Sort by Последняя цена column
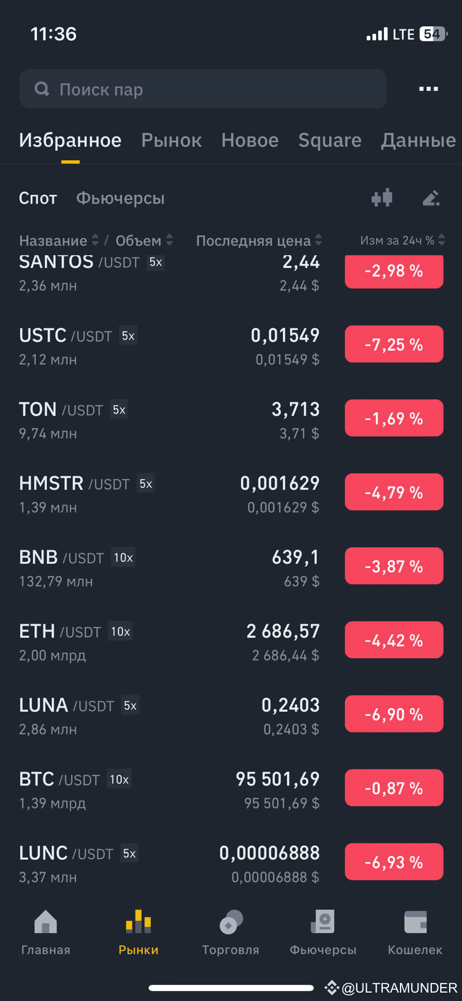 tap(259, 241)
